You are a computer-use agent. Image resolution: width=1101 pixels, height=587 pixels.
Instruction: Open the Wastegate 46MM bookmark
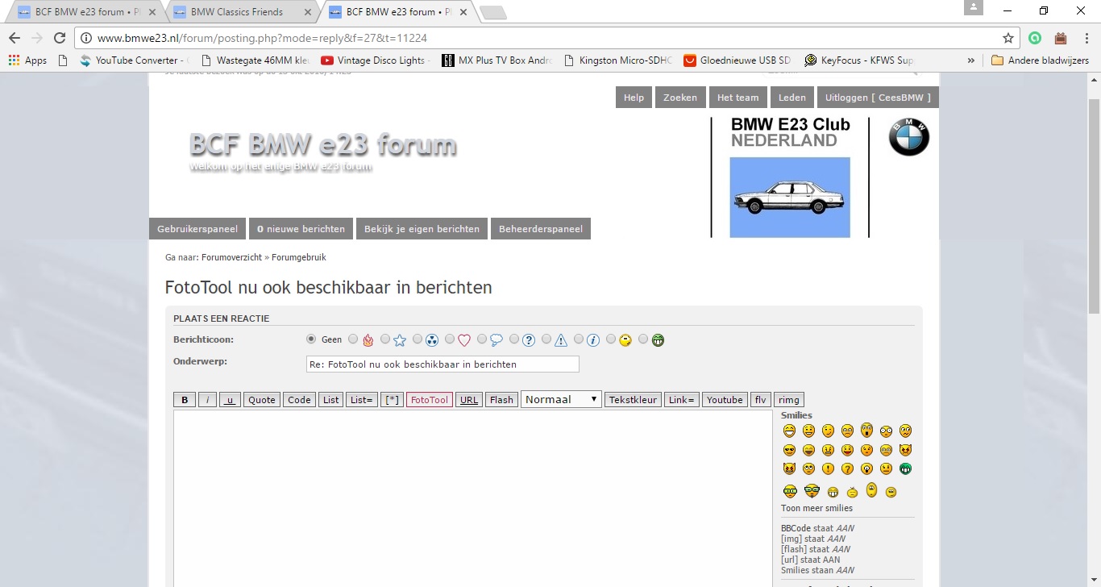(x=255, y=60)
